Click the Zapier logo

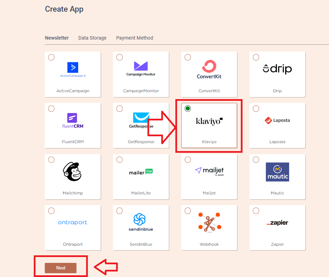tap(277, 223)
